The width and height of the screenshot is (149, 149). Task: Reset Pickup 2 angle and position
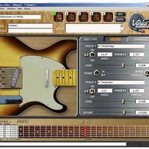120,91
